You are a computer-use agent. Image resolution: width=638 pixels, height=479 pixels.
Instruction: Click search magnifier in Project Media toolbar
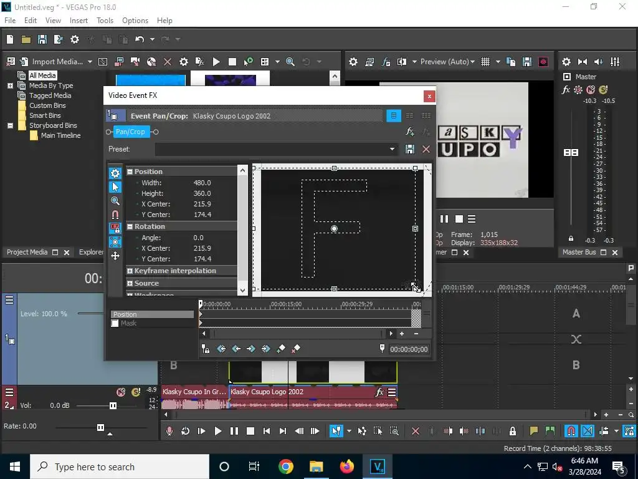290,62
